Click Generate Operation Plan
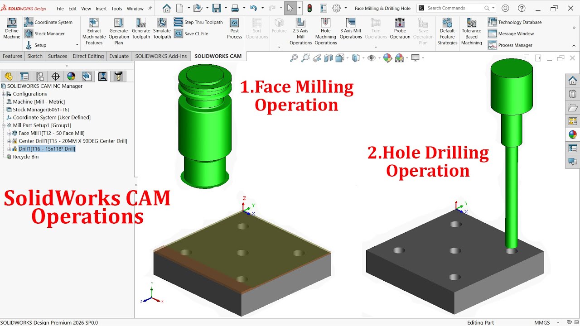This screenshot has height=326, width=580. pyautogui.click(x=118, y=31)
